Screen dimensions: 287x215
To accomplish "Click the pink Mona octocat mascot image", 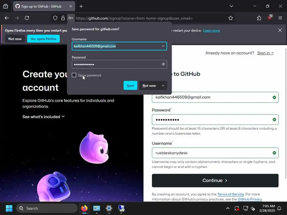I will 94,147.
